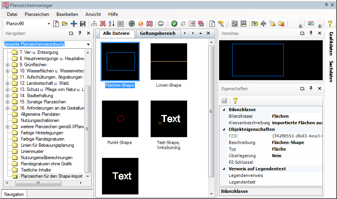
Task: Open the Planzv90 dropdown
Action: (49, 24)
